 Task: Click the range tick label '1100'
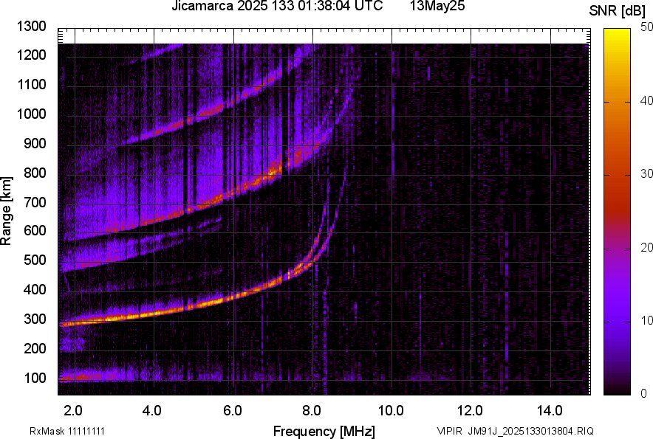click(32, 84)
